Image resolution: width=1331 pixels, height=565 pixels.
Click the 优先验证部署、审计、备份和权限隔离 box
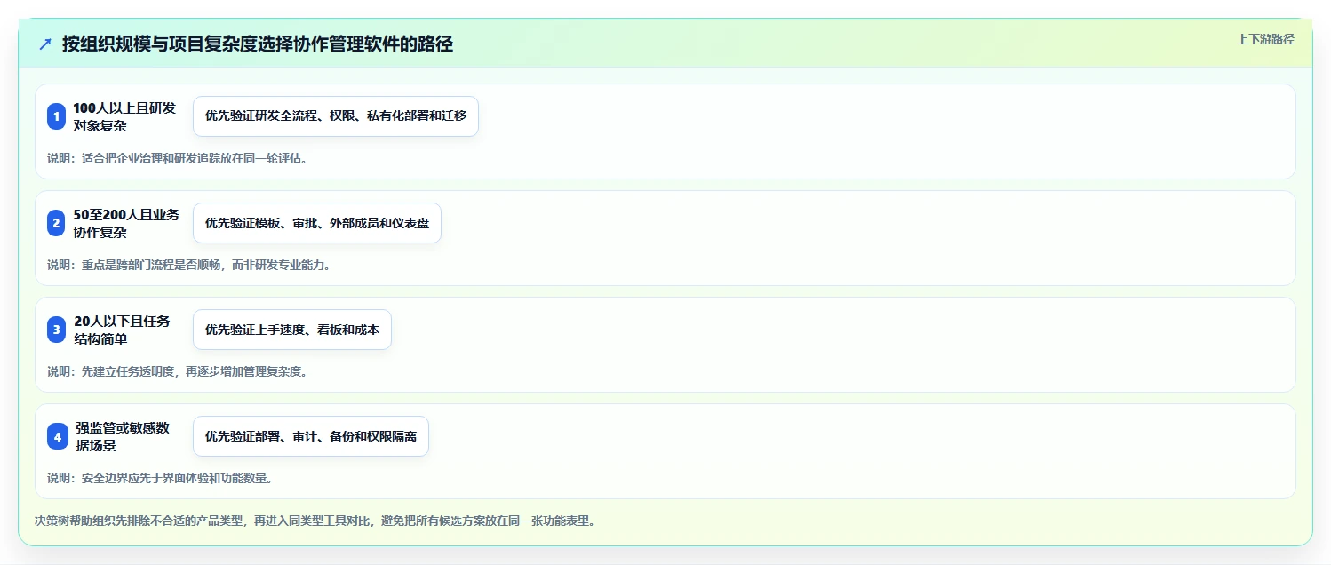311,436
